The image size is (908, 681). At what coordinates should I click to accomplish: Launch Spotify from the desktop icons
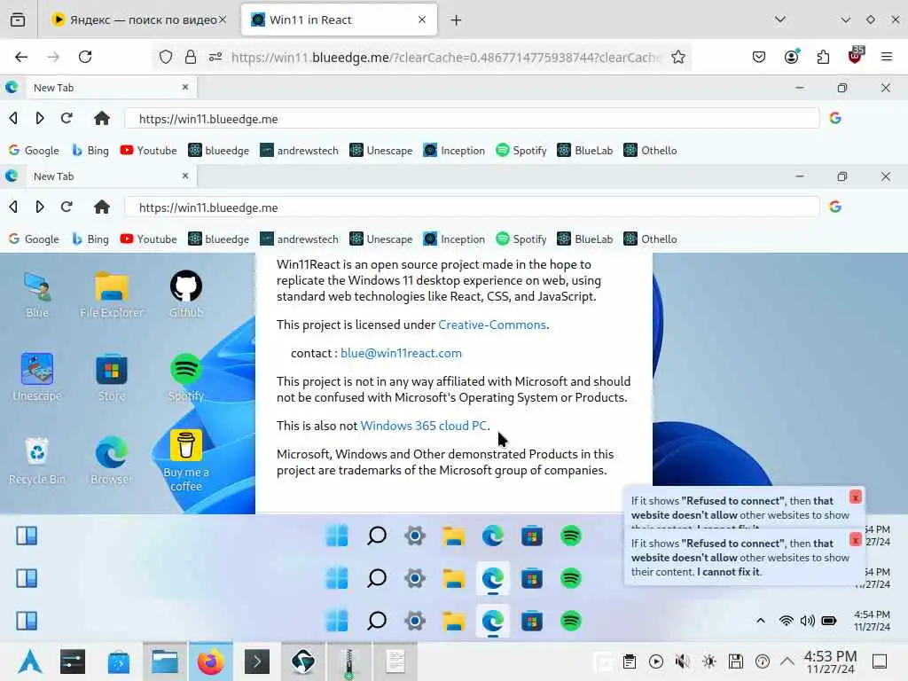click(186, 377)
